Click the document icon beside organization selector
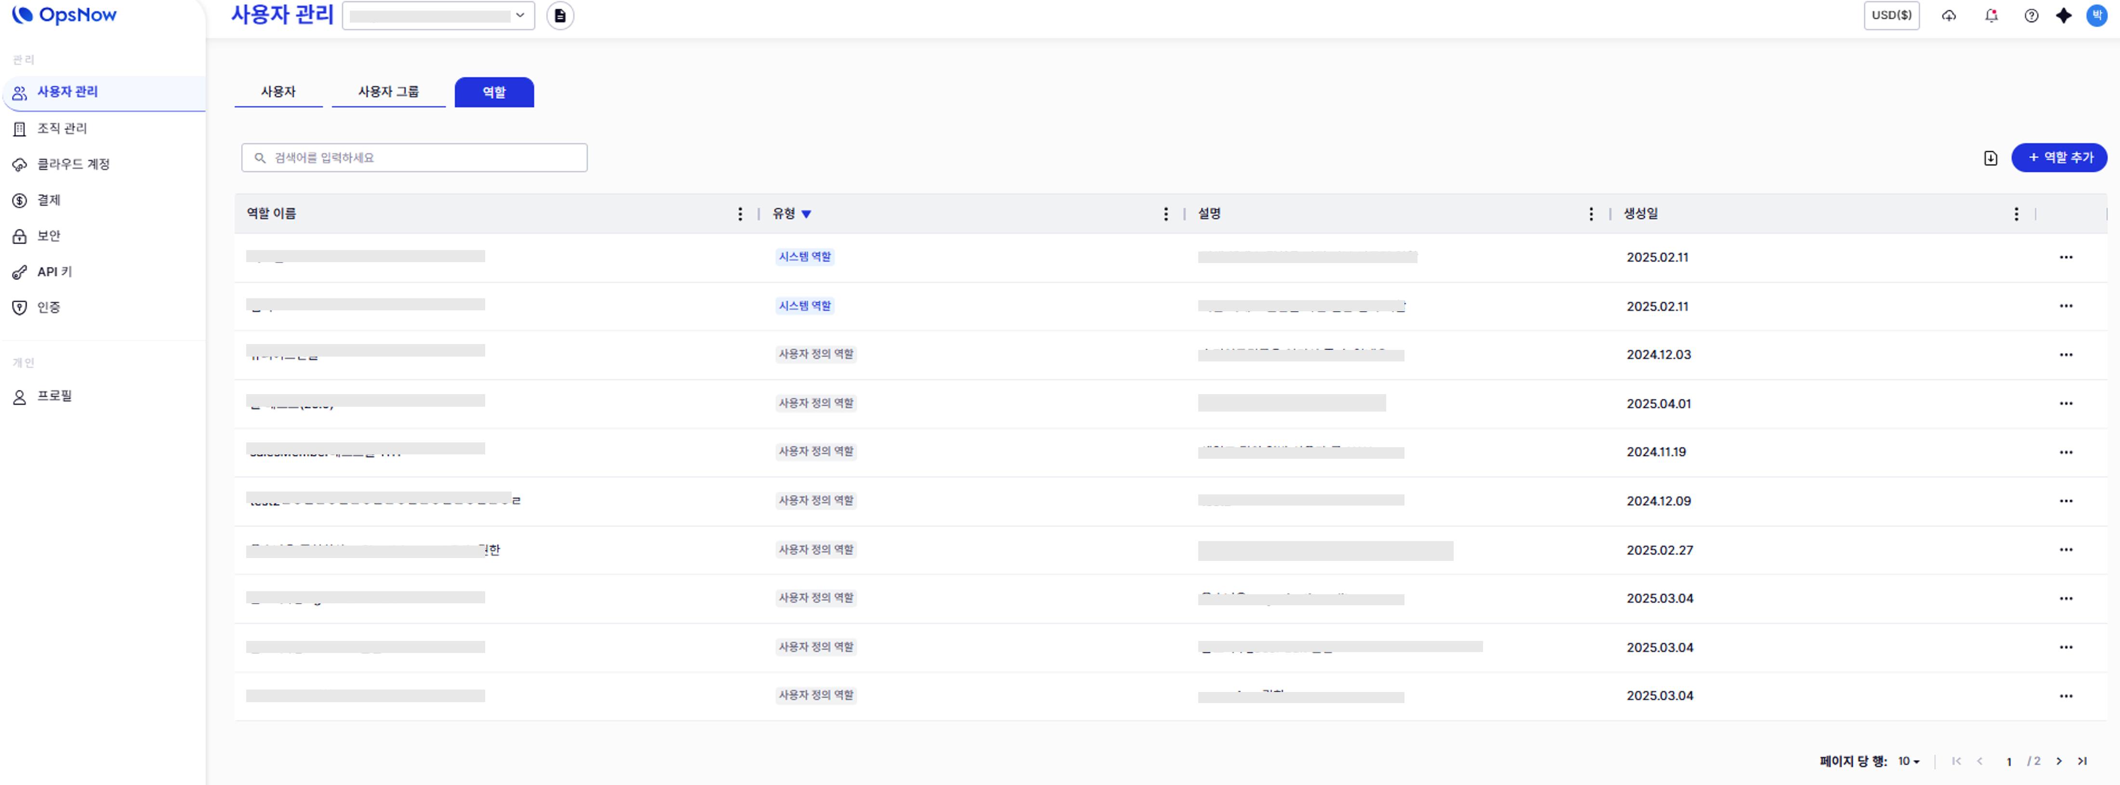Image resolution: width=2120 pixels, height=785 pixels. (559, 15)
